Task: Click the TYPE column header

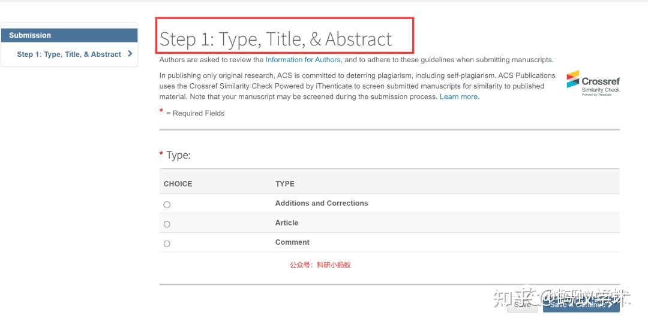Action: (285, 184)
